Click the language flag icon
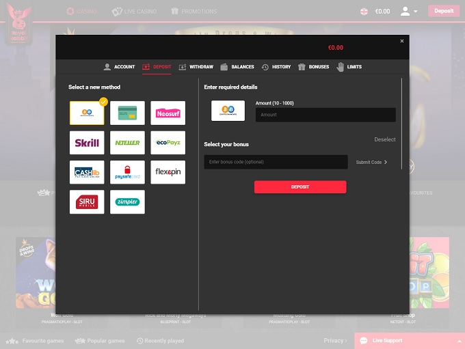The height and width of the screenshot is (349, 465). [364, 11]
